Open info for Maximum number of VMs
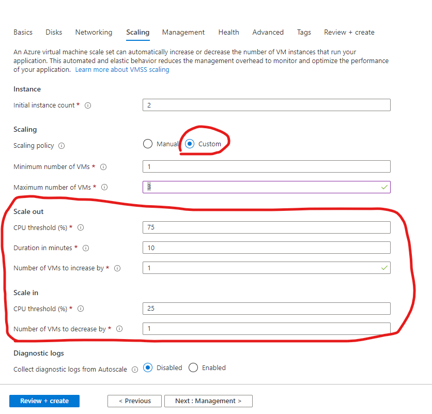The height and width of the screenshot is (414, 432). (104, 187)
